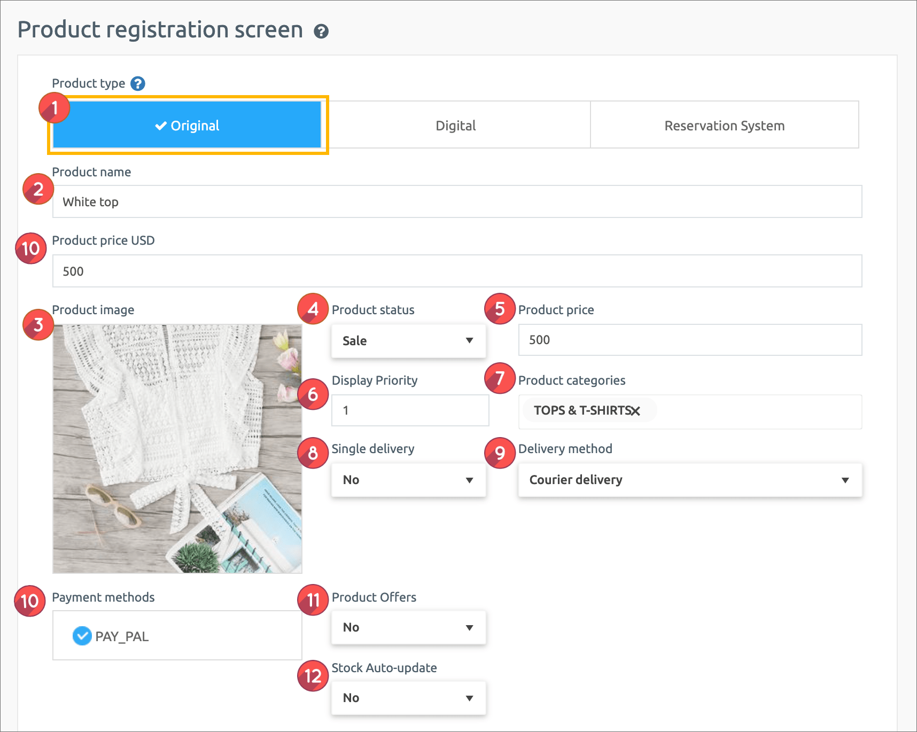Image resolution: width=917 pixels, height=732 pixels.
Task: Click the help icon beside the page title
Action: click(321, 32)
